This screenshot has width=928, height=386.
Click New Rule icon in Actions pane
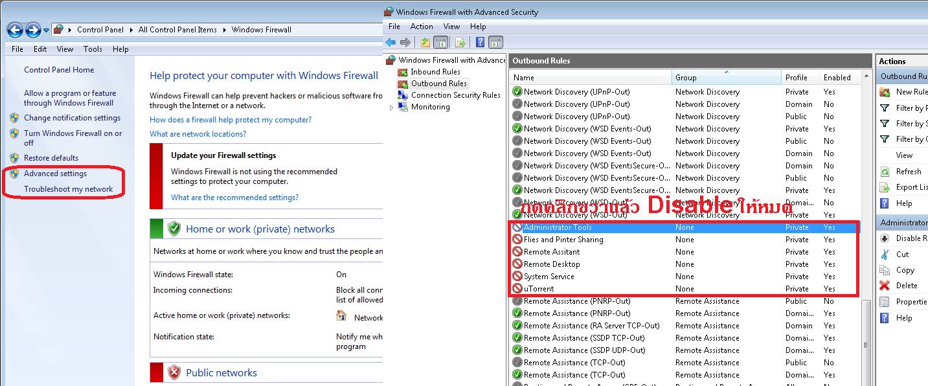(885, 92)
